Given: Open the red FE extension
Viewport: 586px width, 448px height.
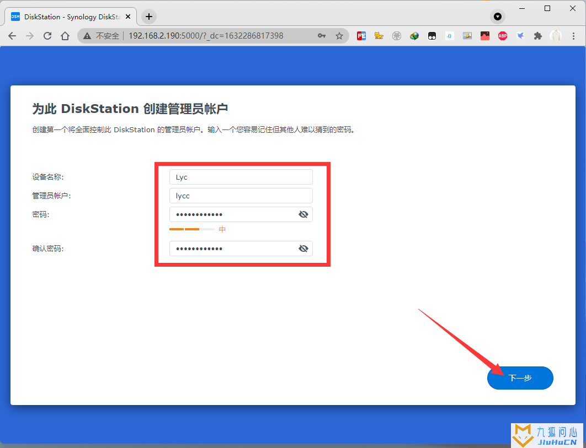Looking at the screenshot, I should (x=361, y=36).
